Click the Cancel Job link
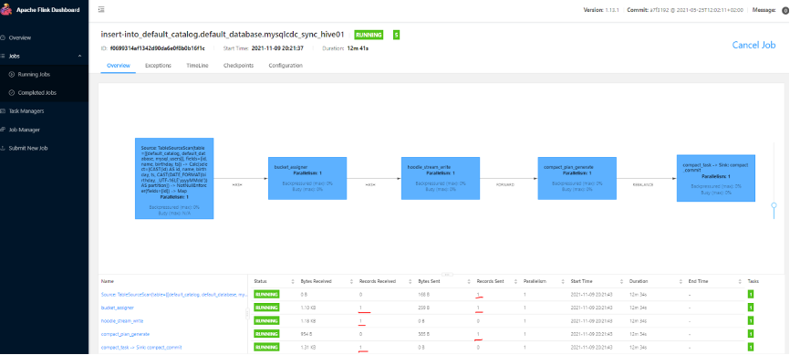The image size is (790, 355). (x=754, y=45)
